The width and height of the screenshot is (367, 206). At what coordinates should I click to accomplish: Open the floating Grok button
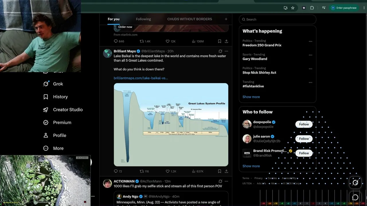[x=355, y=183]
